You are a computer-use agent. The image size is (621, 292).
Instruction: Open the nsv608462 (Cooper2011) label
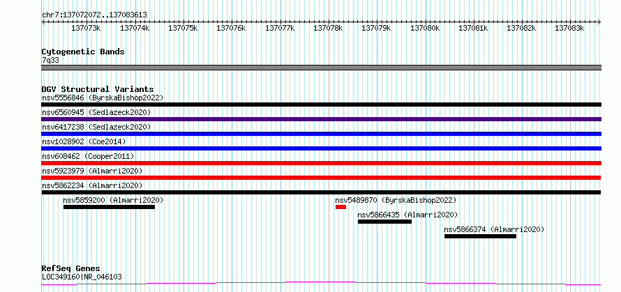click(88, 156)
